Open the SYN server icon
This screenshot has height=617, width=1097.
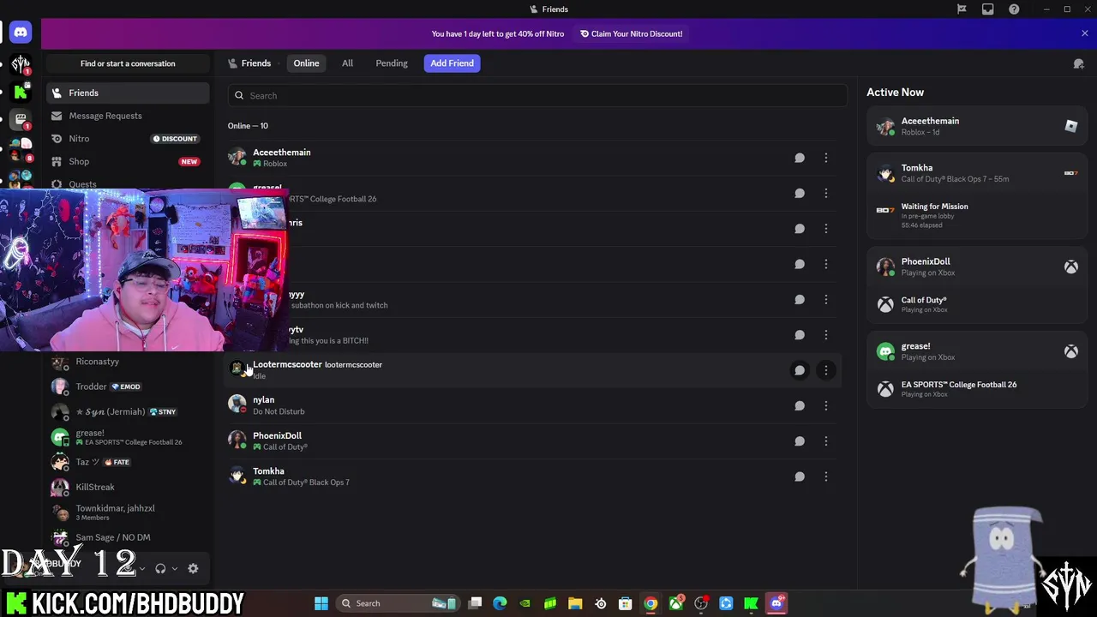[x=21, y=63]
